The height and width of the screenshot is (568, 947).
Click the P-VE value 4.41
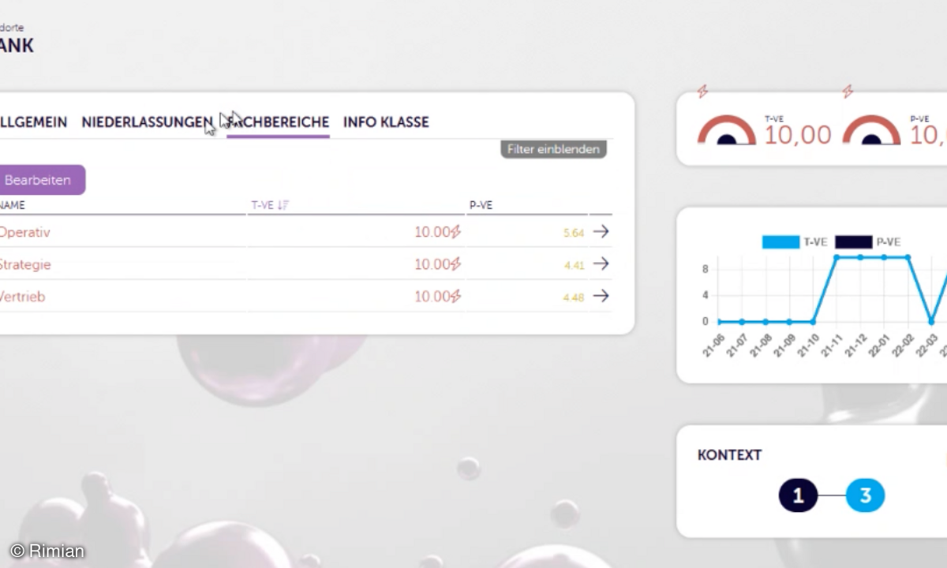pos(574,265)
